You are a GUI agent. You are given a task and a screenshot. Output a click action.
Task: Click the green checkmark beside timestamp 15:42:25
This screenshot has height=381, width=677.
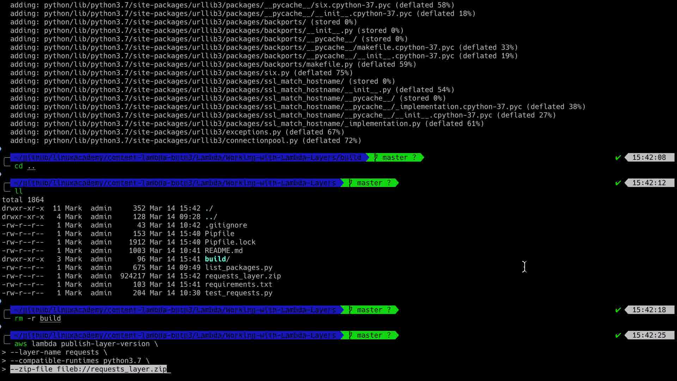[x=618, y=335]
